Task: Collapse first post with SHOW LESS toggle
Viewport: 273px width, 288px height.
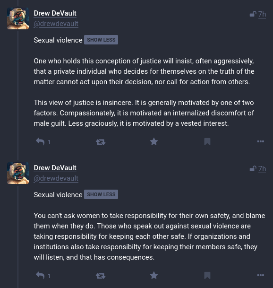Action: coord(101,40)
